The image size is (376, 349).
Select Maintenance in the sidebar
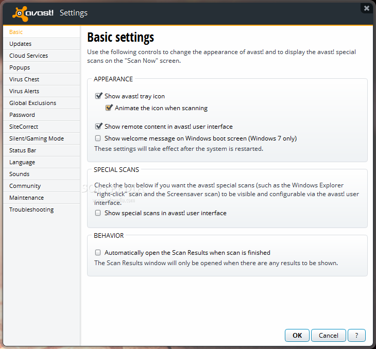point(26,198)
